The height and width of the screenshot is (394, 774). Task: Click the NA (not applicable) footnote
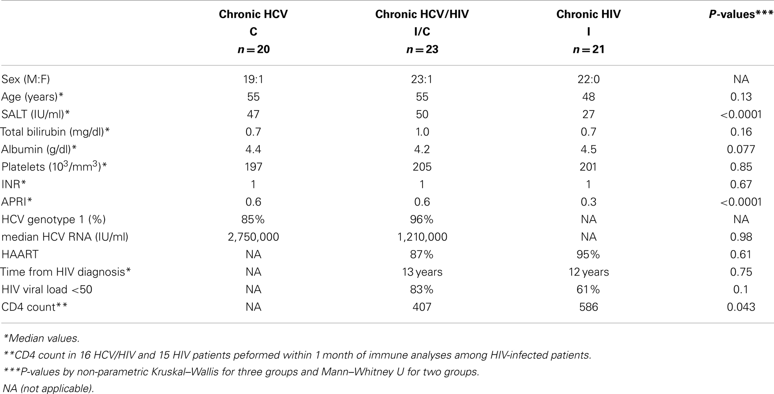point(48,388)
